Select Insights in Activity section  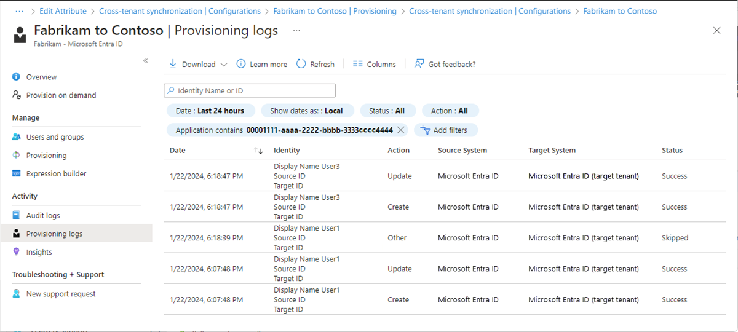(x=39, y=252)
